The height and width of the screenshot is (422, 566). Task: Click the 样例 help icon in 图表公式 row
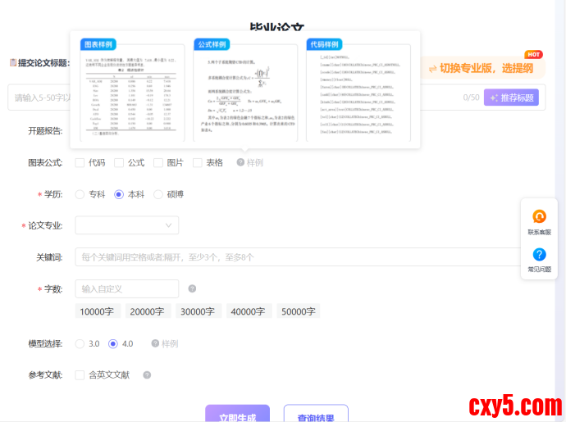pyautogui.click(x=240, y=162)
